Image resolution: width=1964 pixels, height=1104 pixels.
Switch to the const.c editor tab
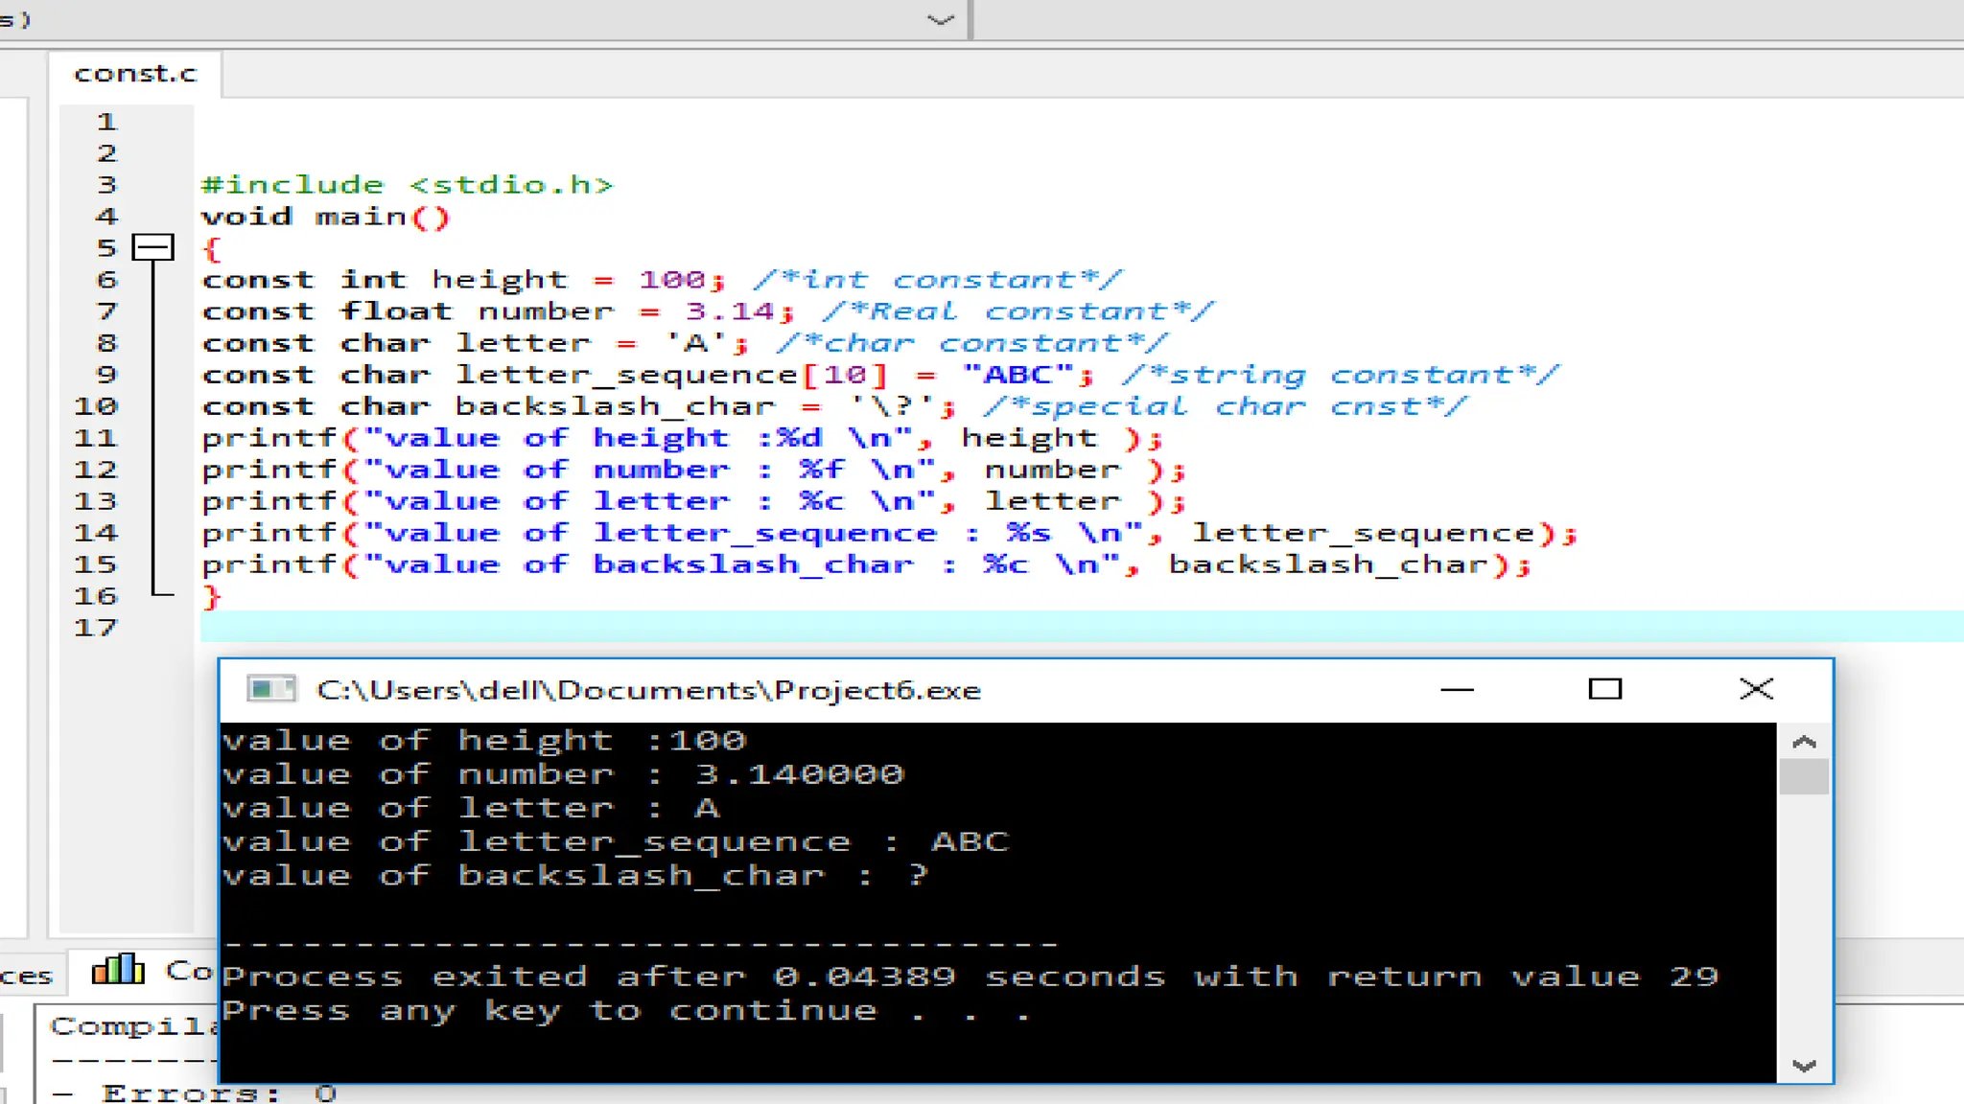pos(135,74)
